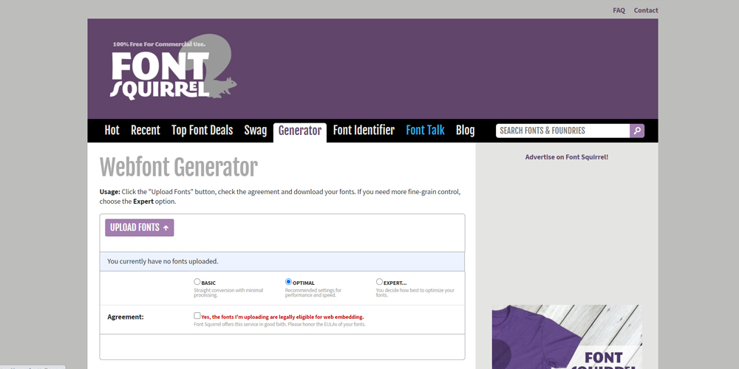Open the Blog page
Screen dimensions: 739x369
(465, 131)
